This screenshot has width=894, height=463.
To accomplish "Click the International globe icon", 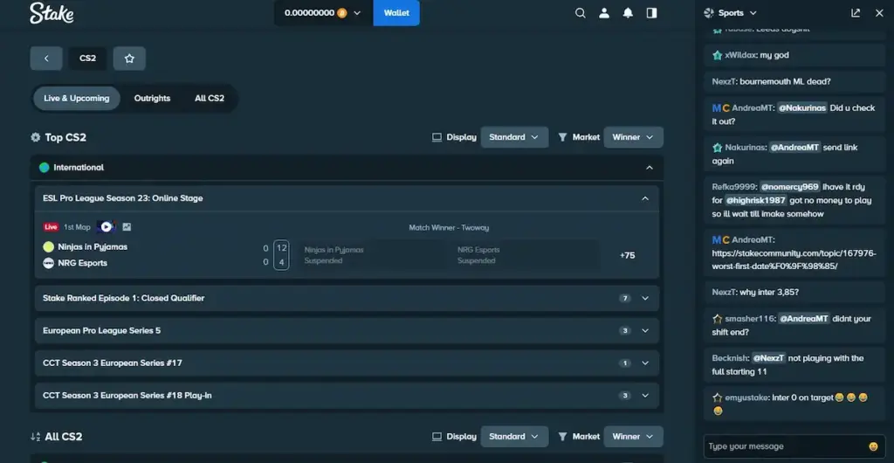I will (x=44, y=168).
